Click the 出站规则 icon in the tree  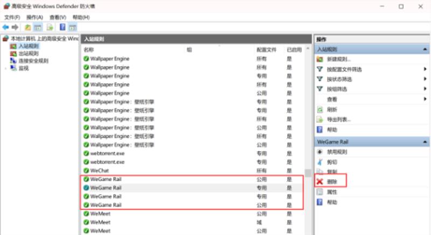[13, 53]
